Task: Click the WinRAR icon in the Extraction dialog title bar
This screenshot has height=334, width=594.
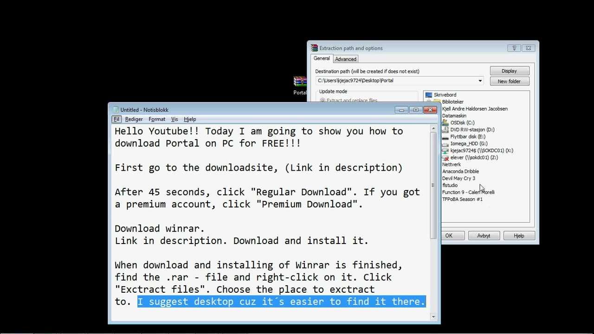Action: (x=314, y=48)
